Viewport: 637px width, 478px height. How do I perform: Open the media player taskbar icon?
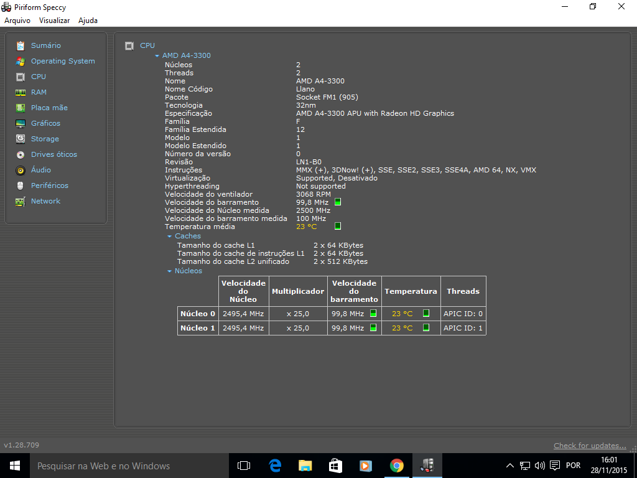366,466
